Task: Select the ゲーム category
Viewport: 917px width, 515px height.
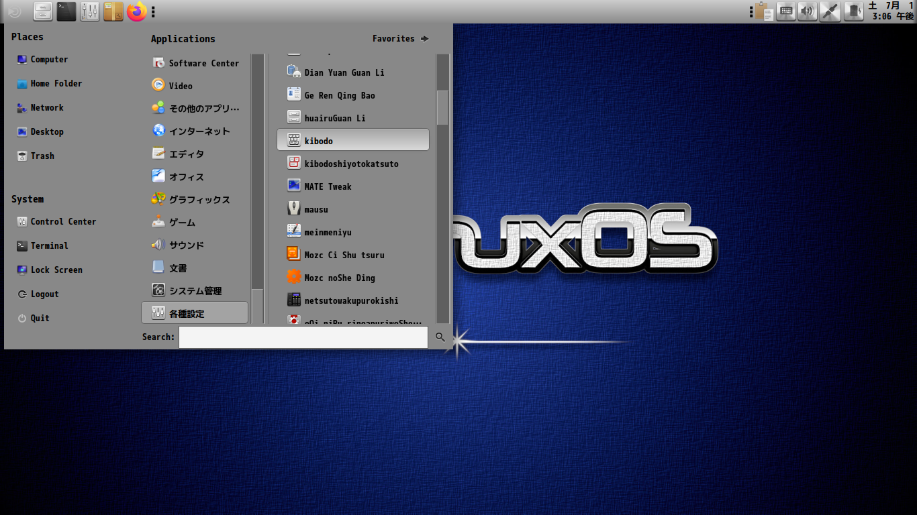Action: pos(195,223)
